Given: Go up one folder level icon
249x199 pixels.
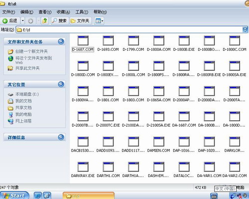Looking at the screenshot, I should coord(45,21).
